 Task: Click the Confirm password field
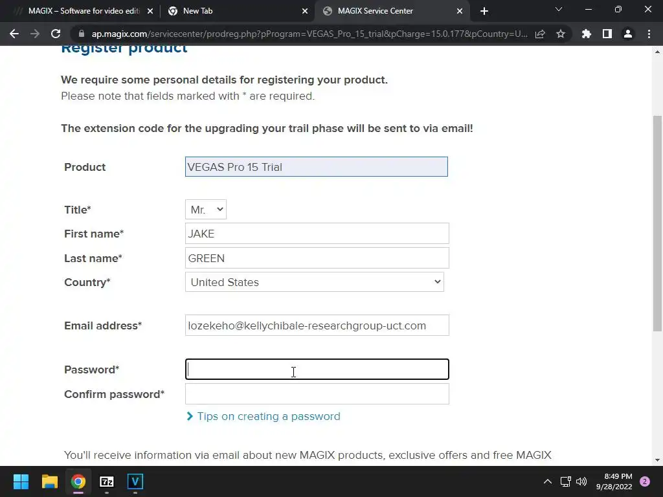point(317,394)
